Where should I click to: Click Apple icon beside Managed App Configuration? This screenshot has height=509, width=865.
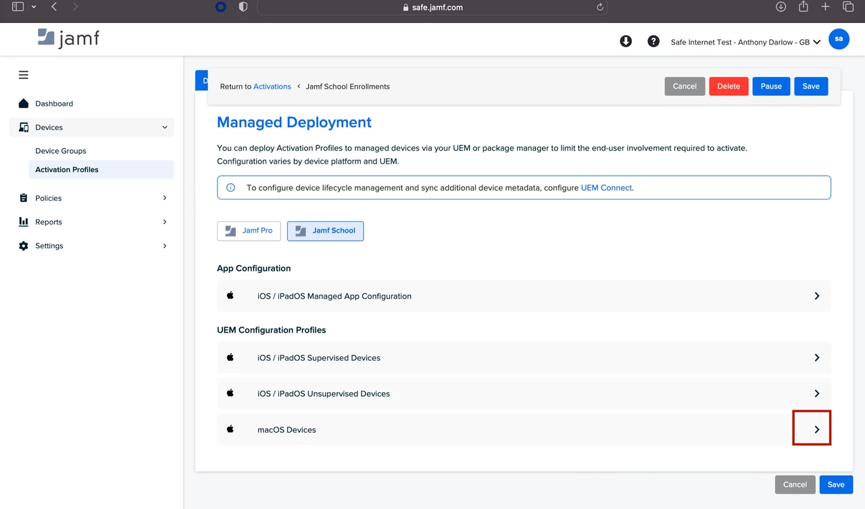pyautogui.click(x=230, y=295)
